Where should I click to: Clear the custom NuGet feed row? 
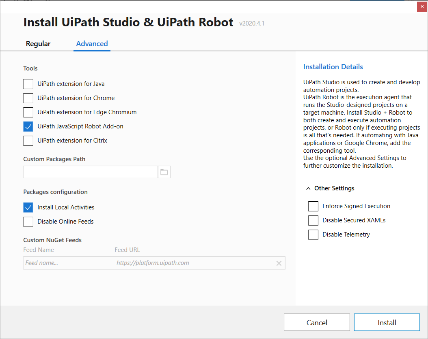click(279, 263)
